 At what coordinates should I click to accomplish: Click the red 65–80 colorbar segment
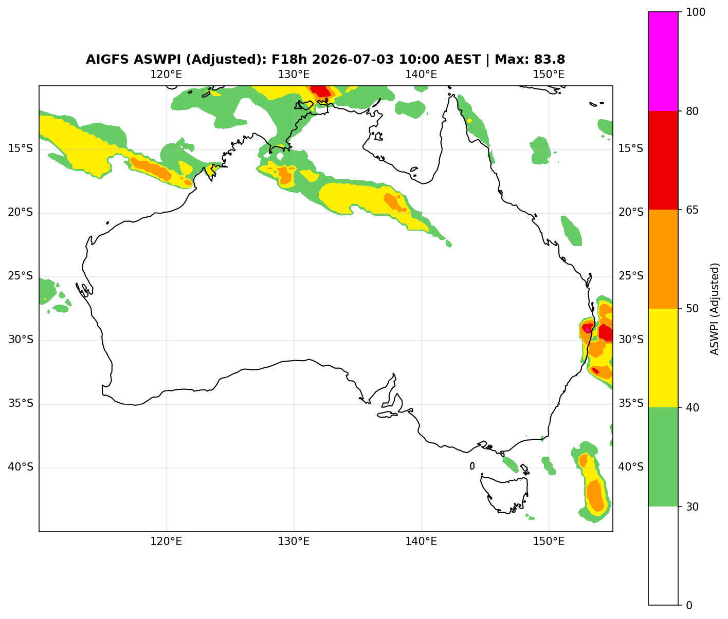coord(664,160)
